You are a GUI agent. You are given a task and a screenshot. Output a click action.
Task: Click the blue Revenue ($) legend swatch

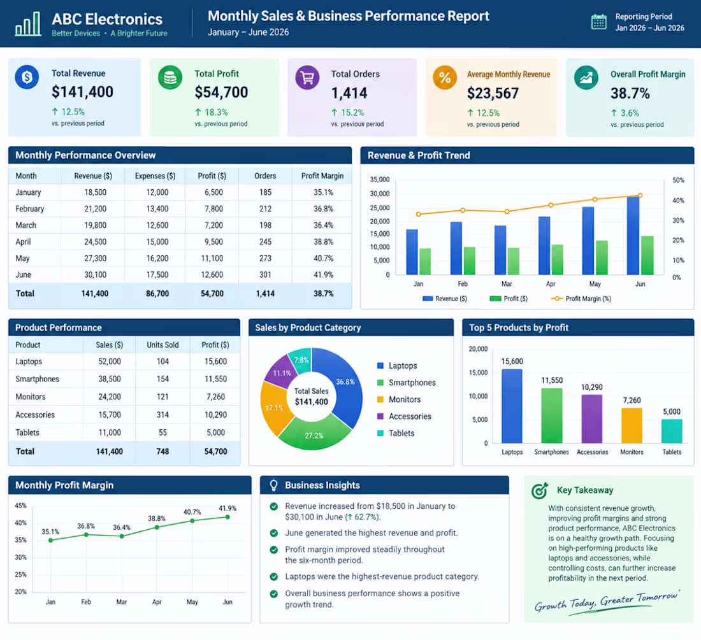click(428, 298)
